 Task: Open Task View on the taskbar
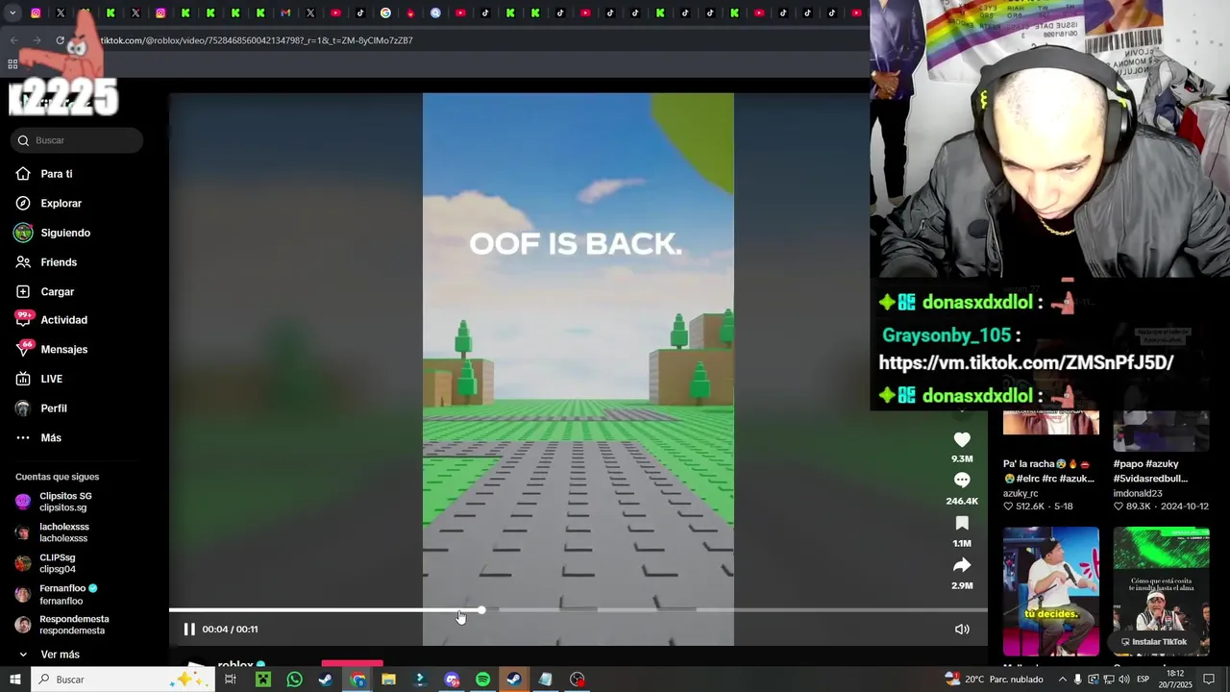(x=231, y=680)
